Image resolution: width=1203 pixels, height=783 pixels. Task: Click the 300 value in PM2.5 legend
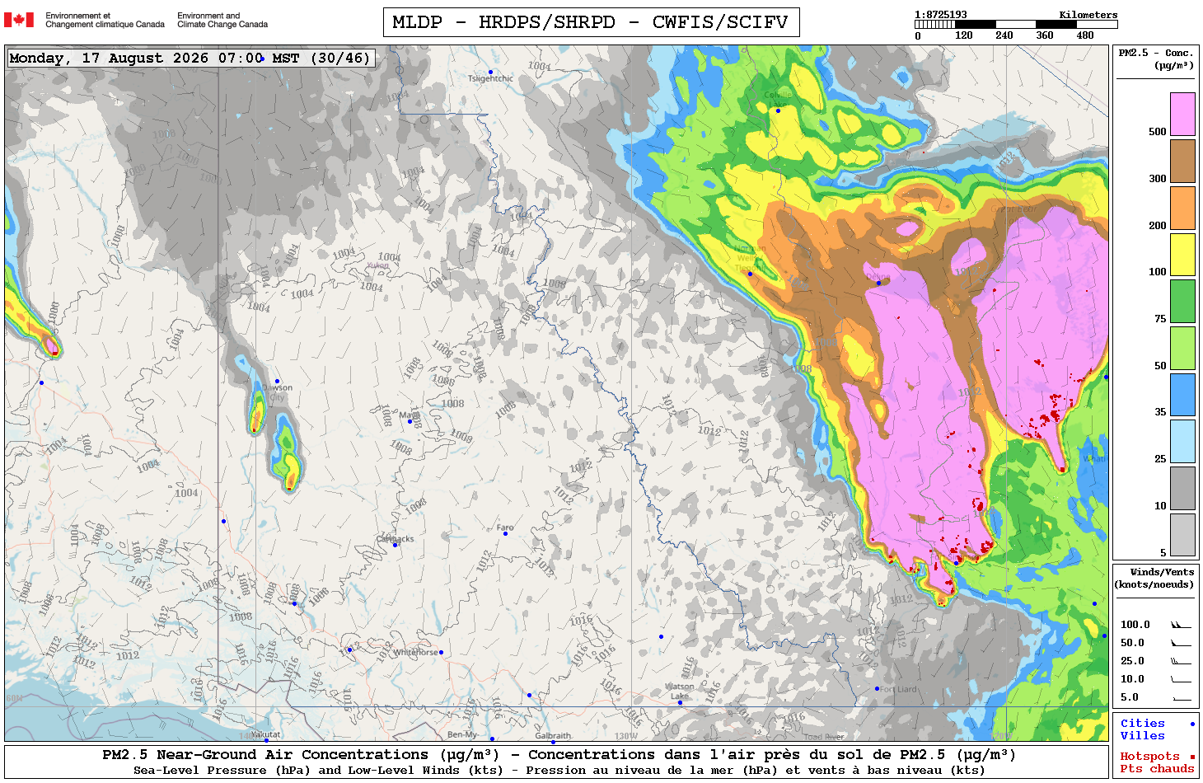pos(1157,179)
